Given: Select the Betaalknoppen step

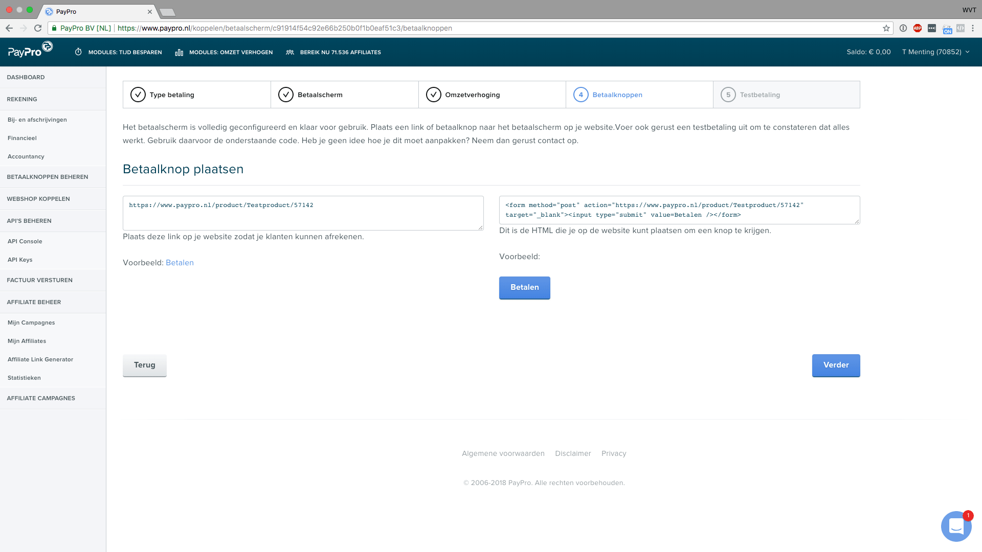Looking at the screenshot, I should pyautogui.click(x=639, y=95).
